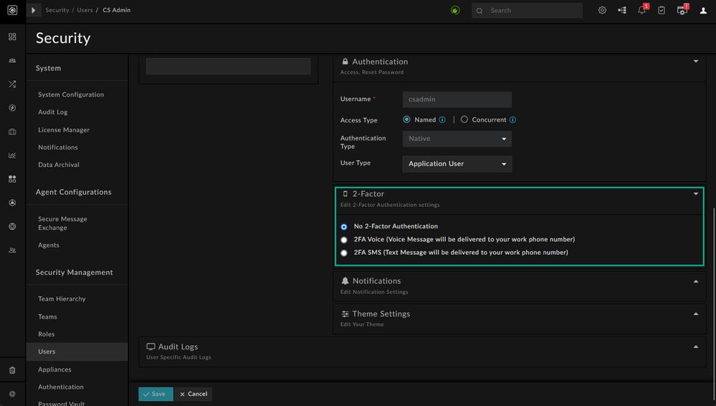Expand the sidebar with the play arrow button
The image size is (716, 406).
[34, 11]
